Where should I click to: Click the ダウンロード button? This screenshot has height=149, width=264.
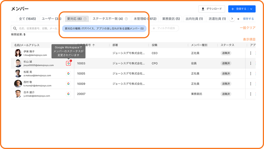tap(211, 9)
